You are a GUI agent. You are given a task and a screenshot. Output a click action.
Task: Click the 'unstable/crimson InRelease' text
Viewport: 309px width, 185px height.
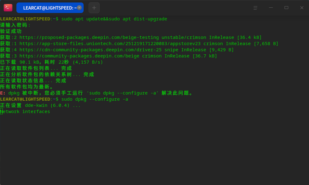click(198, 37)
